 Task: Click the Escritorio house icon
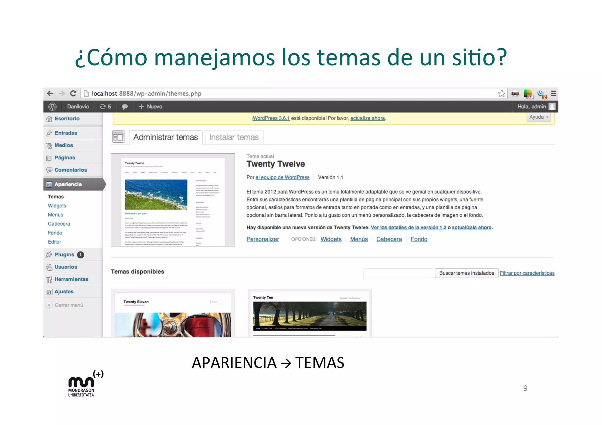coord(49,119)
